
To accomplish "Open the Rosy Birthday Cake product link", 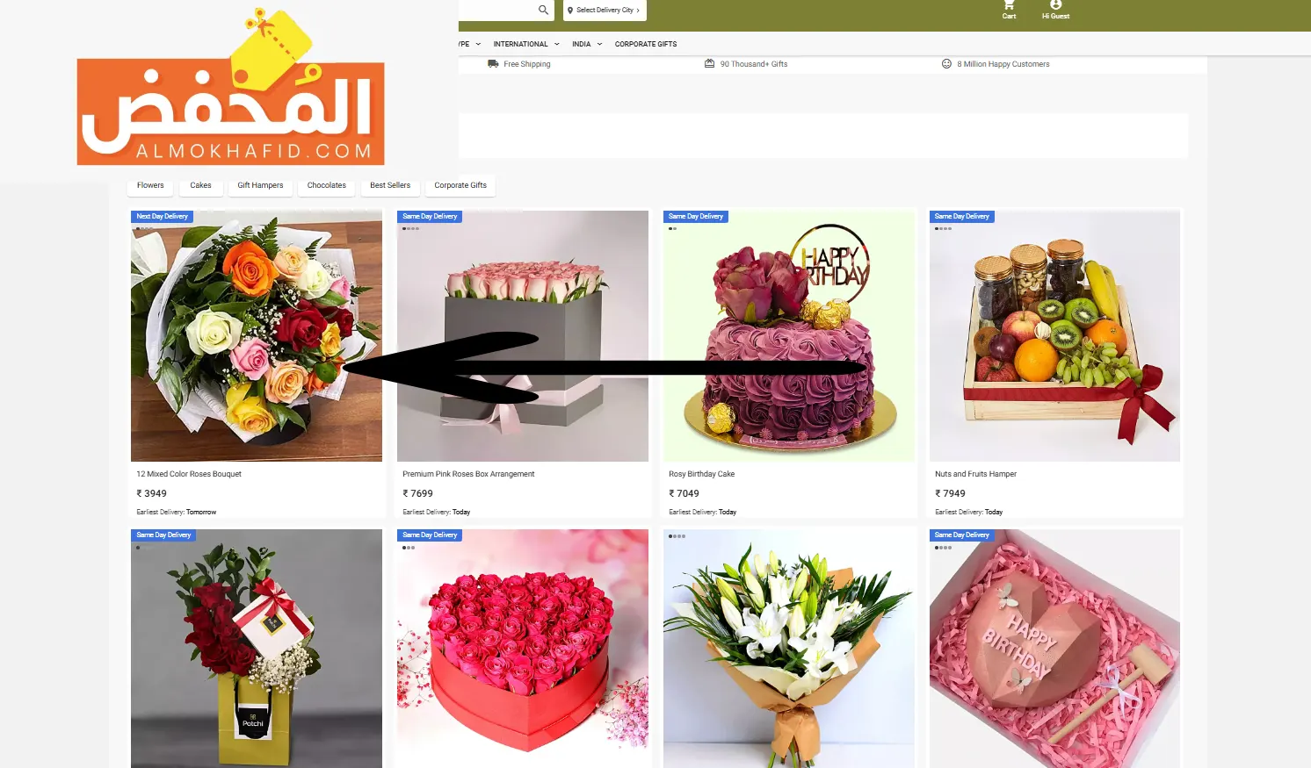I will [x=701, y=474].
